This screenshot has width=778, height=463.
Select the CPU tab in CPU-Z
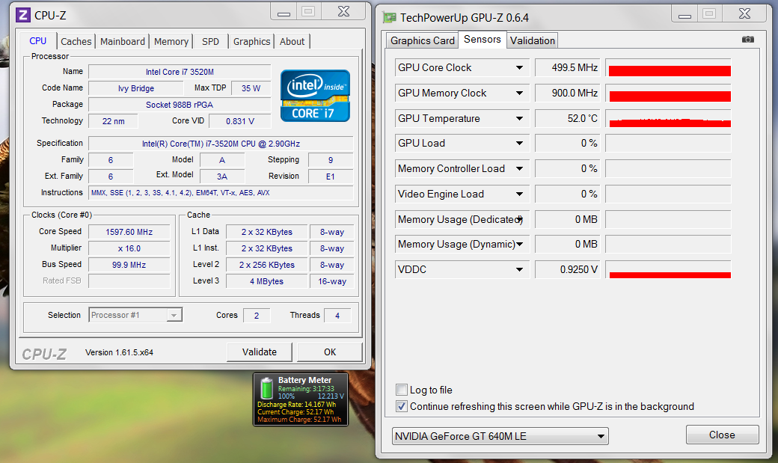[37, 40]
